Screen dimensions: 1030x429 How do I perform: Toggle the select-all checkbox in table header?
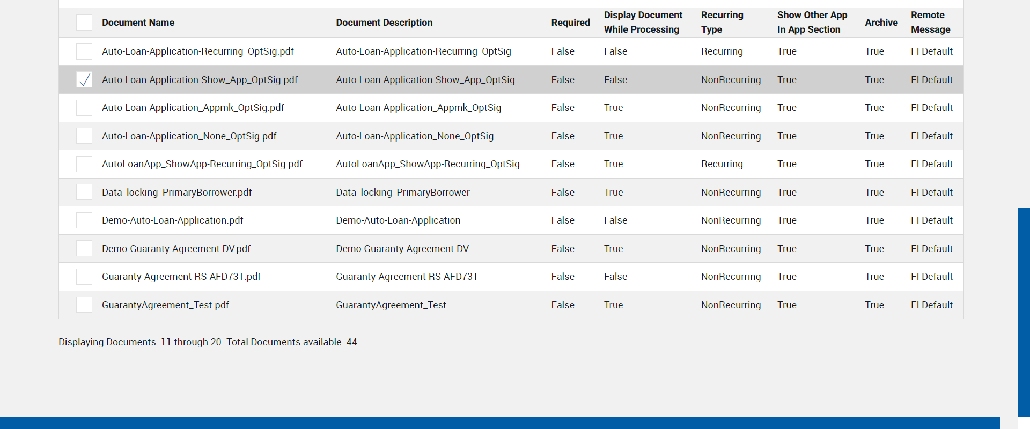coord(84,23)
